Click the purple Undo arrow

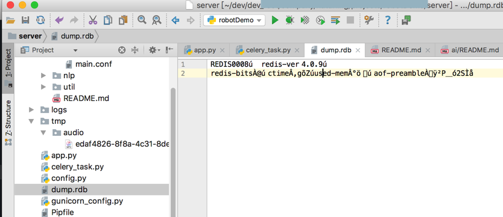point(59,20)
